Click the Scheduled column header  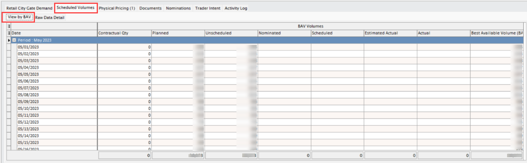[337, 33]
